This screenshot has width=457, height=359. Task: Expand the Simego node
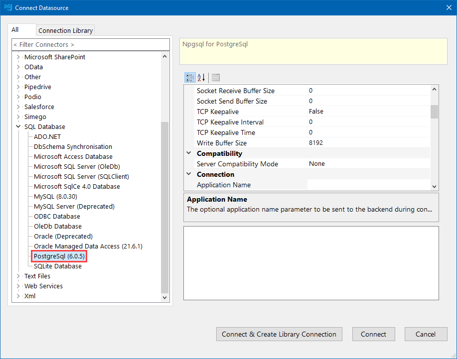tap(18, 117)
